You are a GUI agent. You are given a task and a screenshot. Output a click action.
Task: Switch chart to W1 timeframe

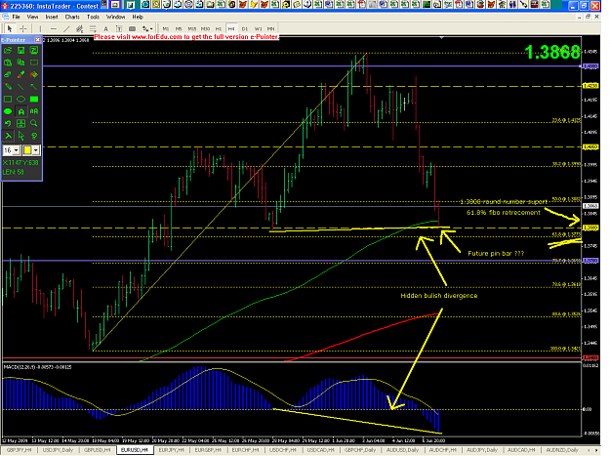(x=258, y=28)
